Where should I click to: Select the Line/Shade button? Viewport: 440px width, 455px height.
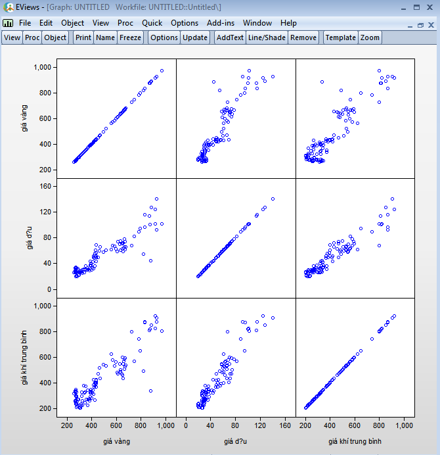click(x=267, y=37)
